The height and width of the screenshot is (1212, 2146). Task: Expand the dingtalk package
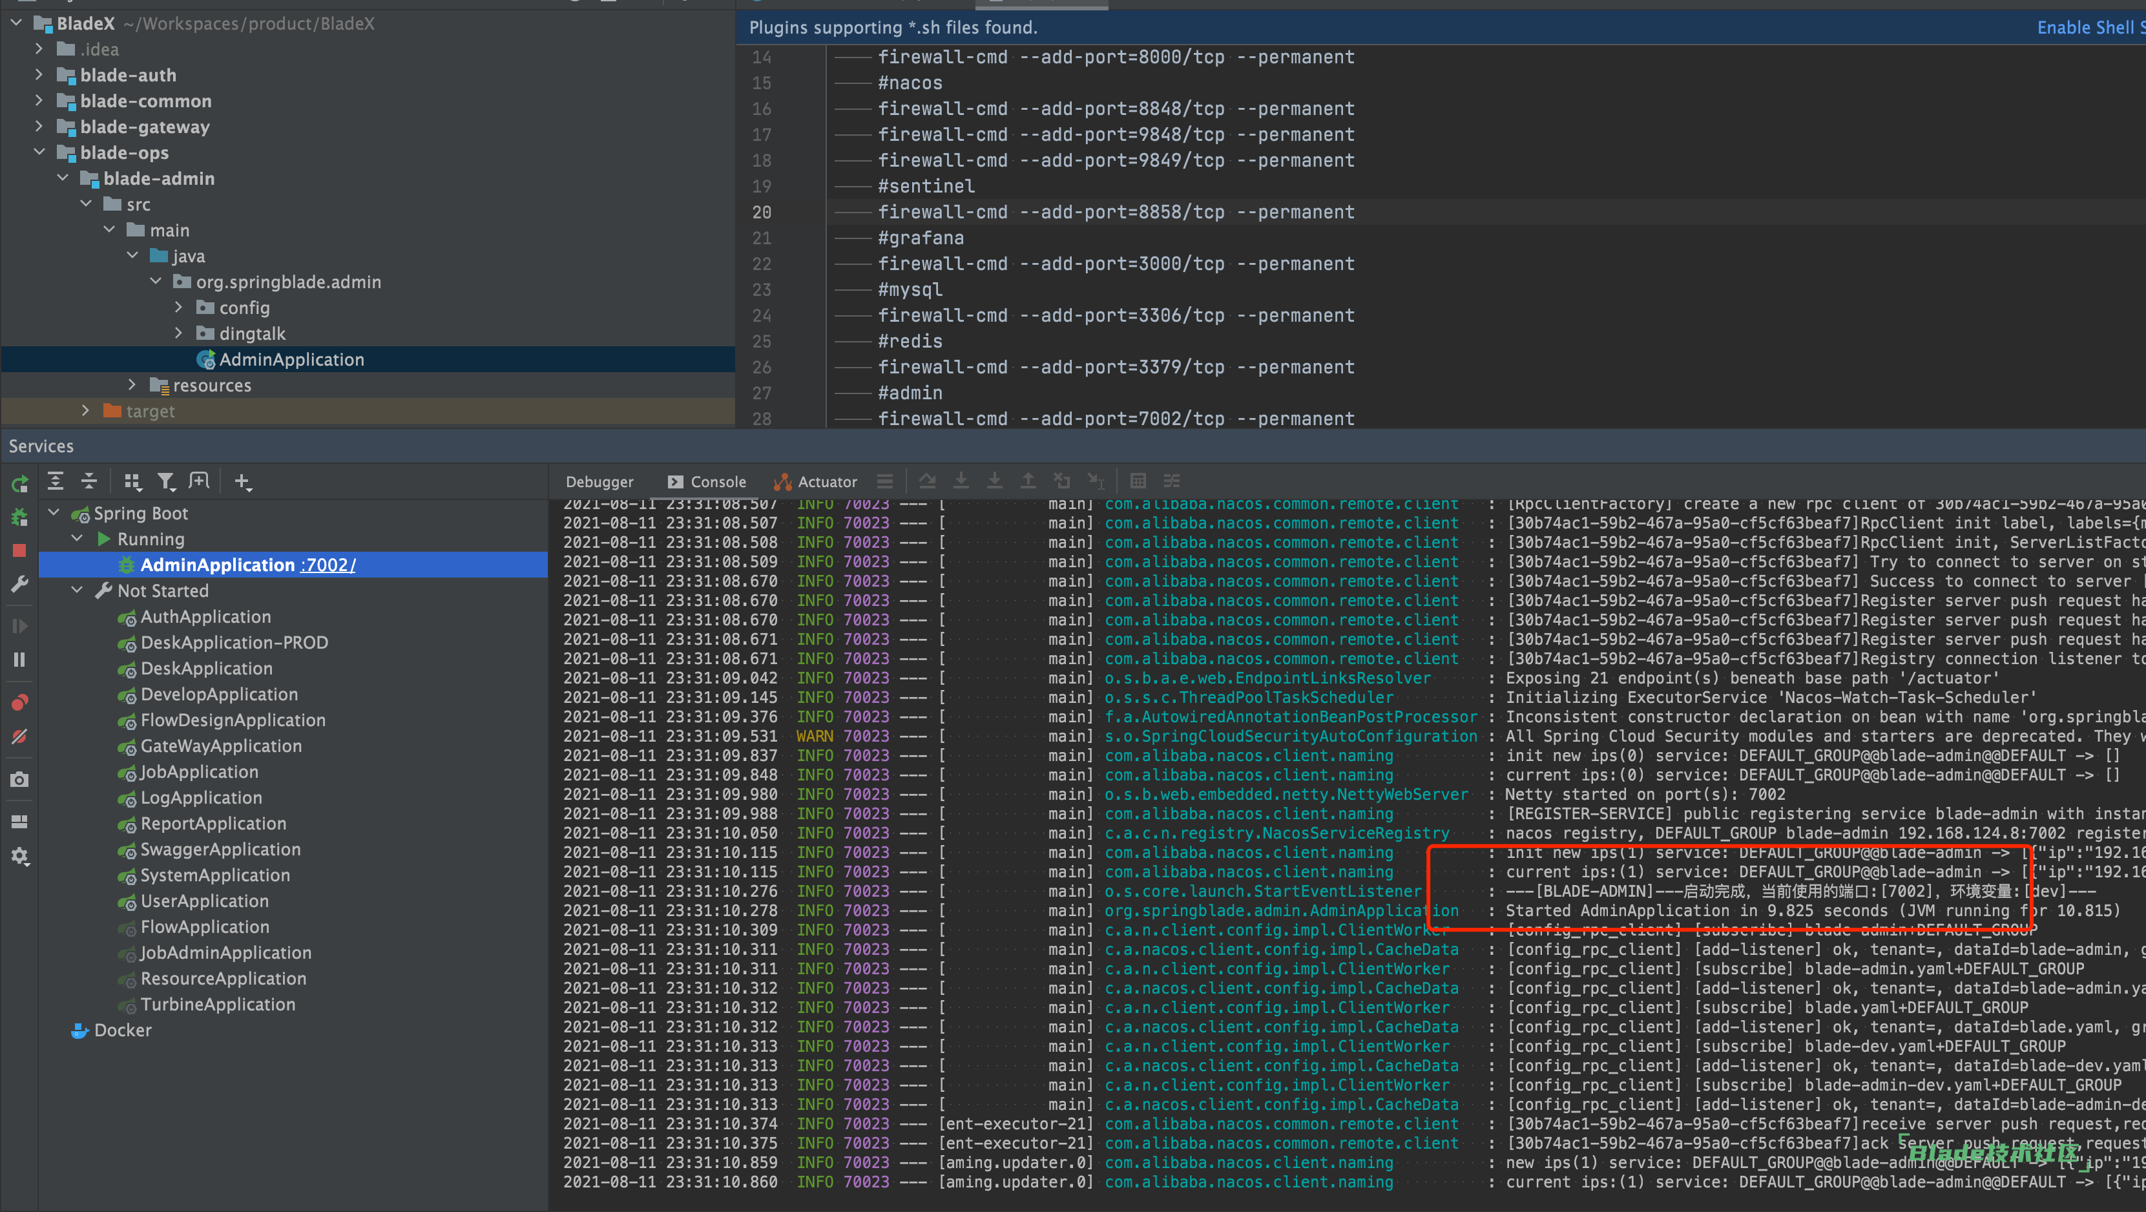pyautogui.click(x=178, y=333)
